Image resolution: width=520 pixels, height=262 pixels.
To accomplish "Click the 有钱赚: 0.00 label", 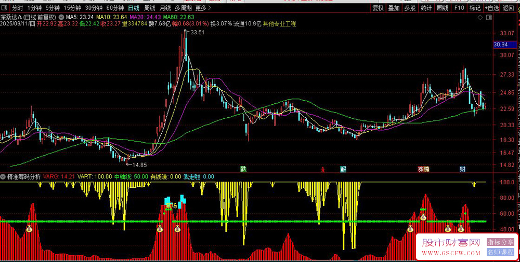I will point(166,176).
